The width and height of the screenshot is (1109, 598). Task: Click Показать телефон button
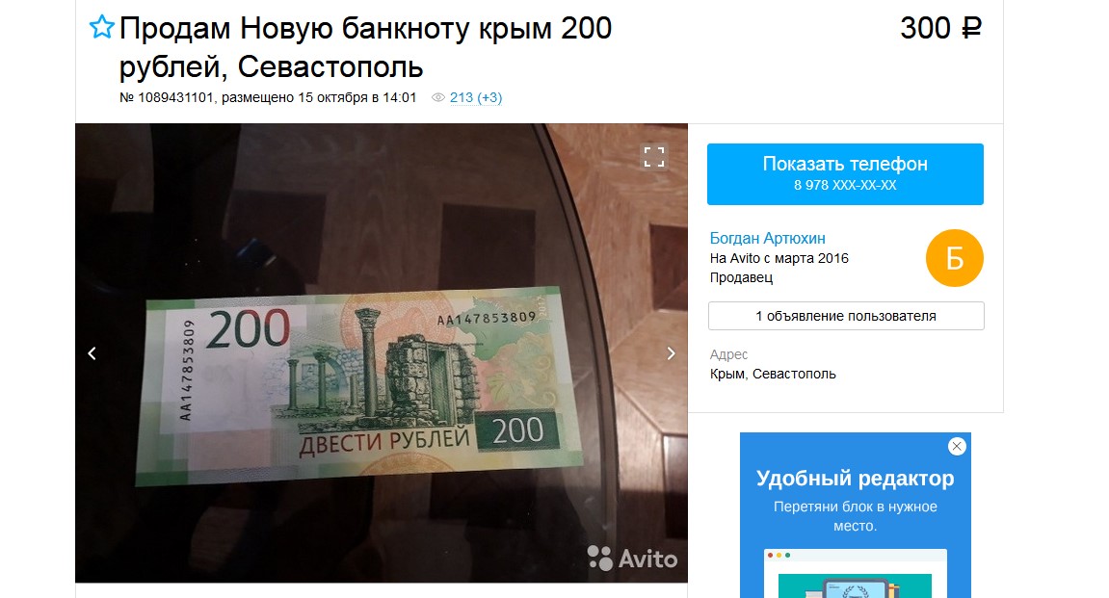click(845, 174)
